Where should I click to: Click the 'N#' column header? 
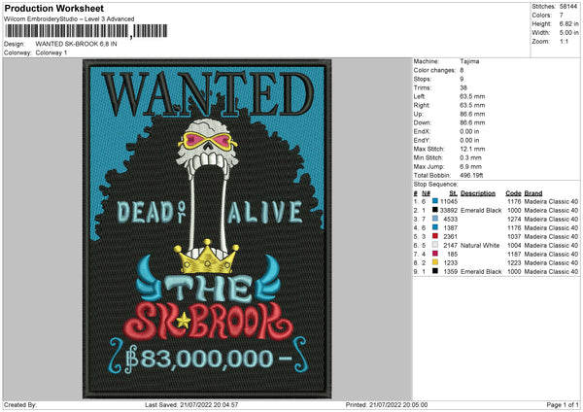pos(427,193)
